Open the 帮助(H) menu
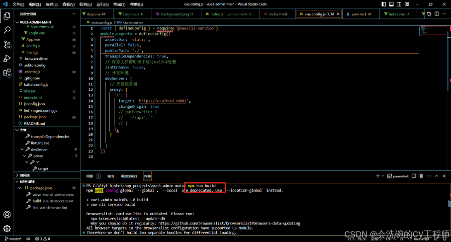Image resolution: width=451 pixels, height=242 pixels. tap(136, 4)
